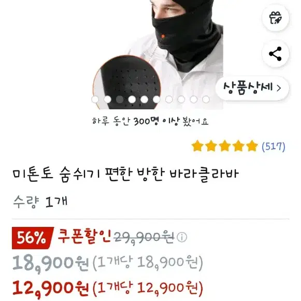The image size is (301, 301).
Task: Select the second image carousel dot
Action: [x=108, y=99]
